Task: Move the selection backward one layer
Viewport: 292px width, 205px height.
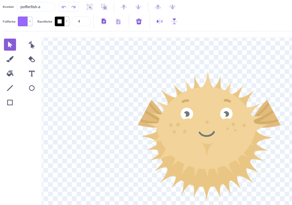Action: coord(138,7)
